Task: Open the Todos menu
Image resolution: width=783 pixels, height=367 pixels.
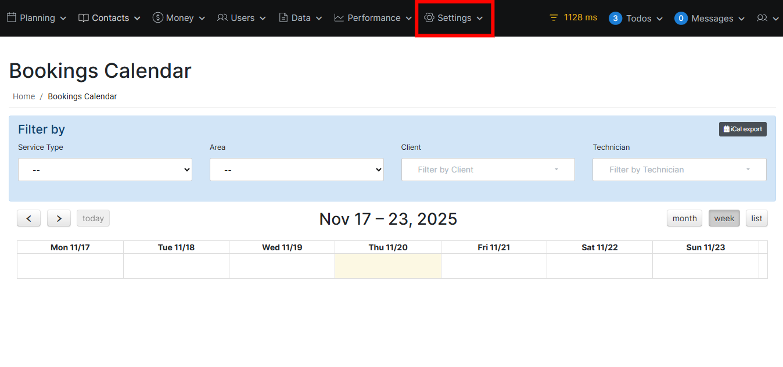Action: pyautogui.click(x=636, y=19)
